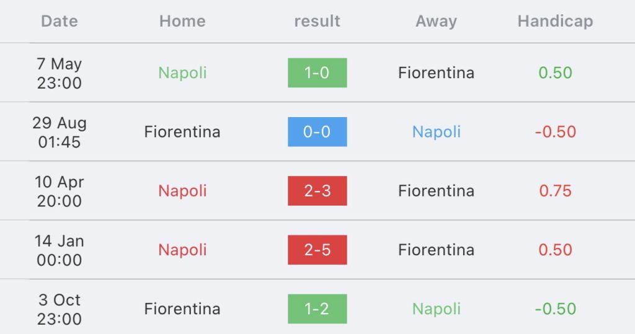Select red Napoli in 10 Apr match
Viewport: 635px width, 334px height.
click(x=182, y=191)
